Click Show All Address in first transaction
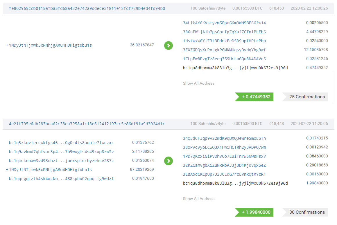Image resolution: width=337 pixels, height=225 pixels. point(199,83)
